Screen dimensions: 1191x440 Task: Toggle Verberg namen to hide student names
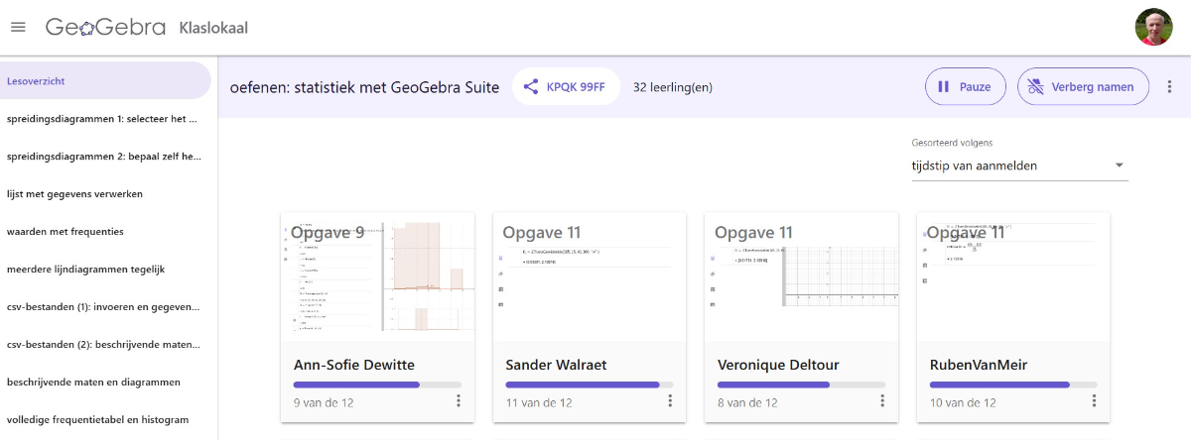[x=1083, y=86]
